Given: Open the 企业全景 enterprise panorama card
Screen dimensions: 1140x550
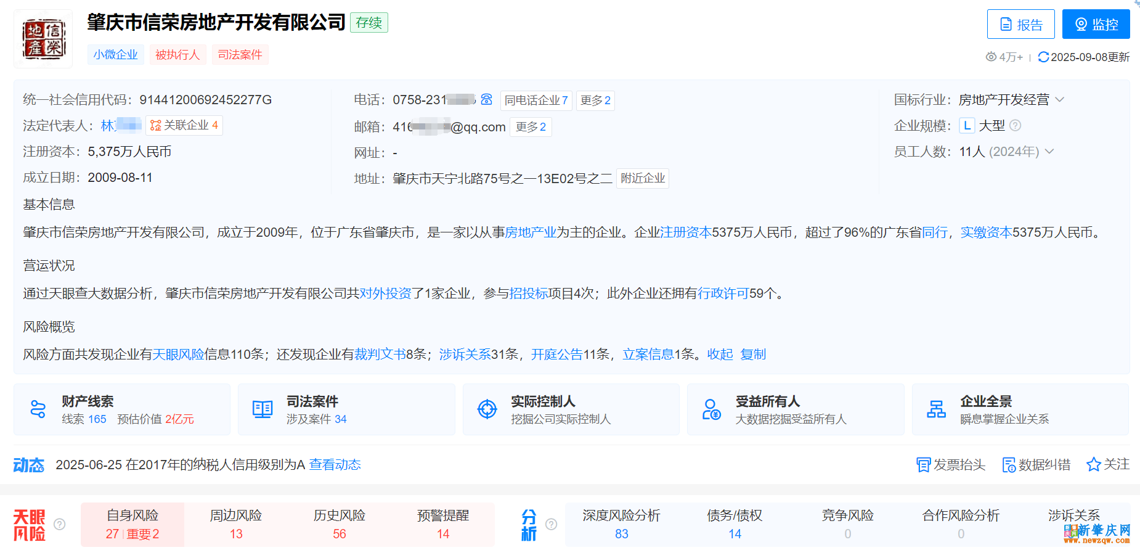Looking at the screenshot, I should [x=1020, y=409].
